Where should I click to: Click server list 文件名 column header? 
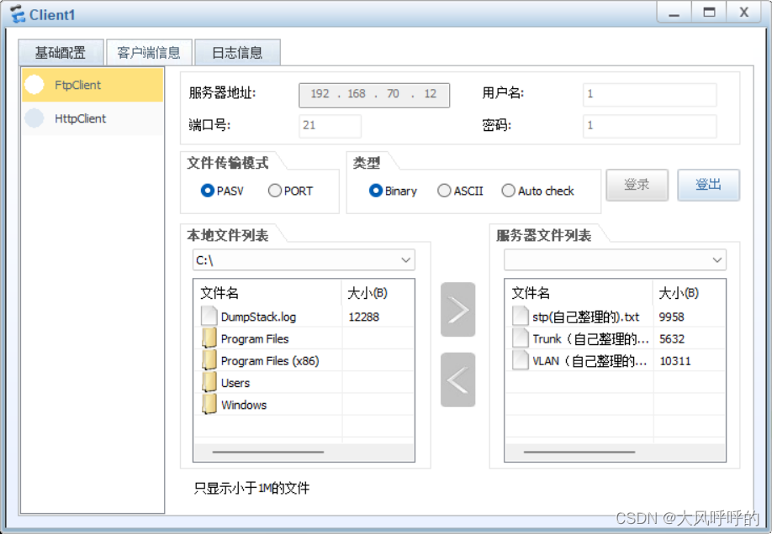[x=579, y=293]
